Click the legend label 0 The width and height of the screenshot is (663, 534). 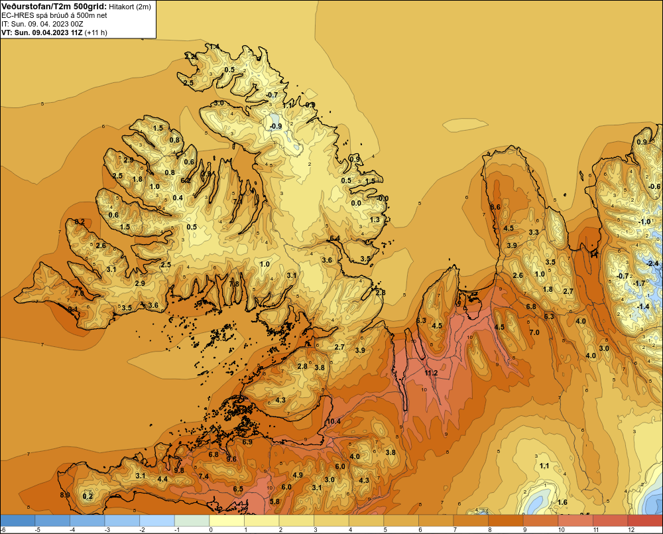coord(211,530)
